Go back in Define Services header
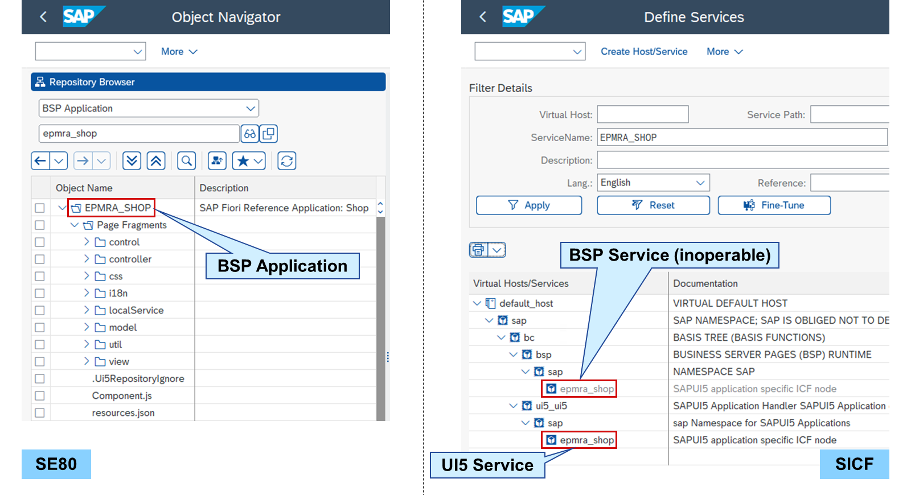The image size is (911, 495). pos(483,17)
